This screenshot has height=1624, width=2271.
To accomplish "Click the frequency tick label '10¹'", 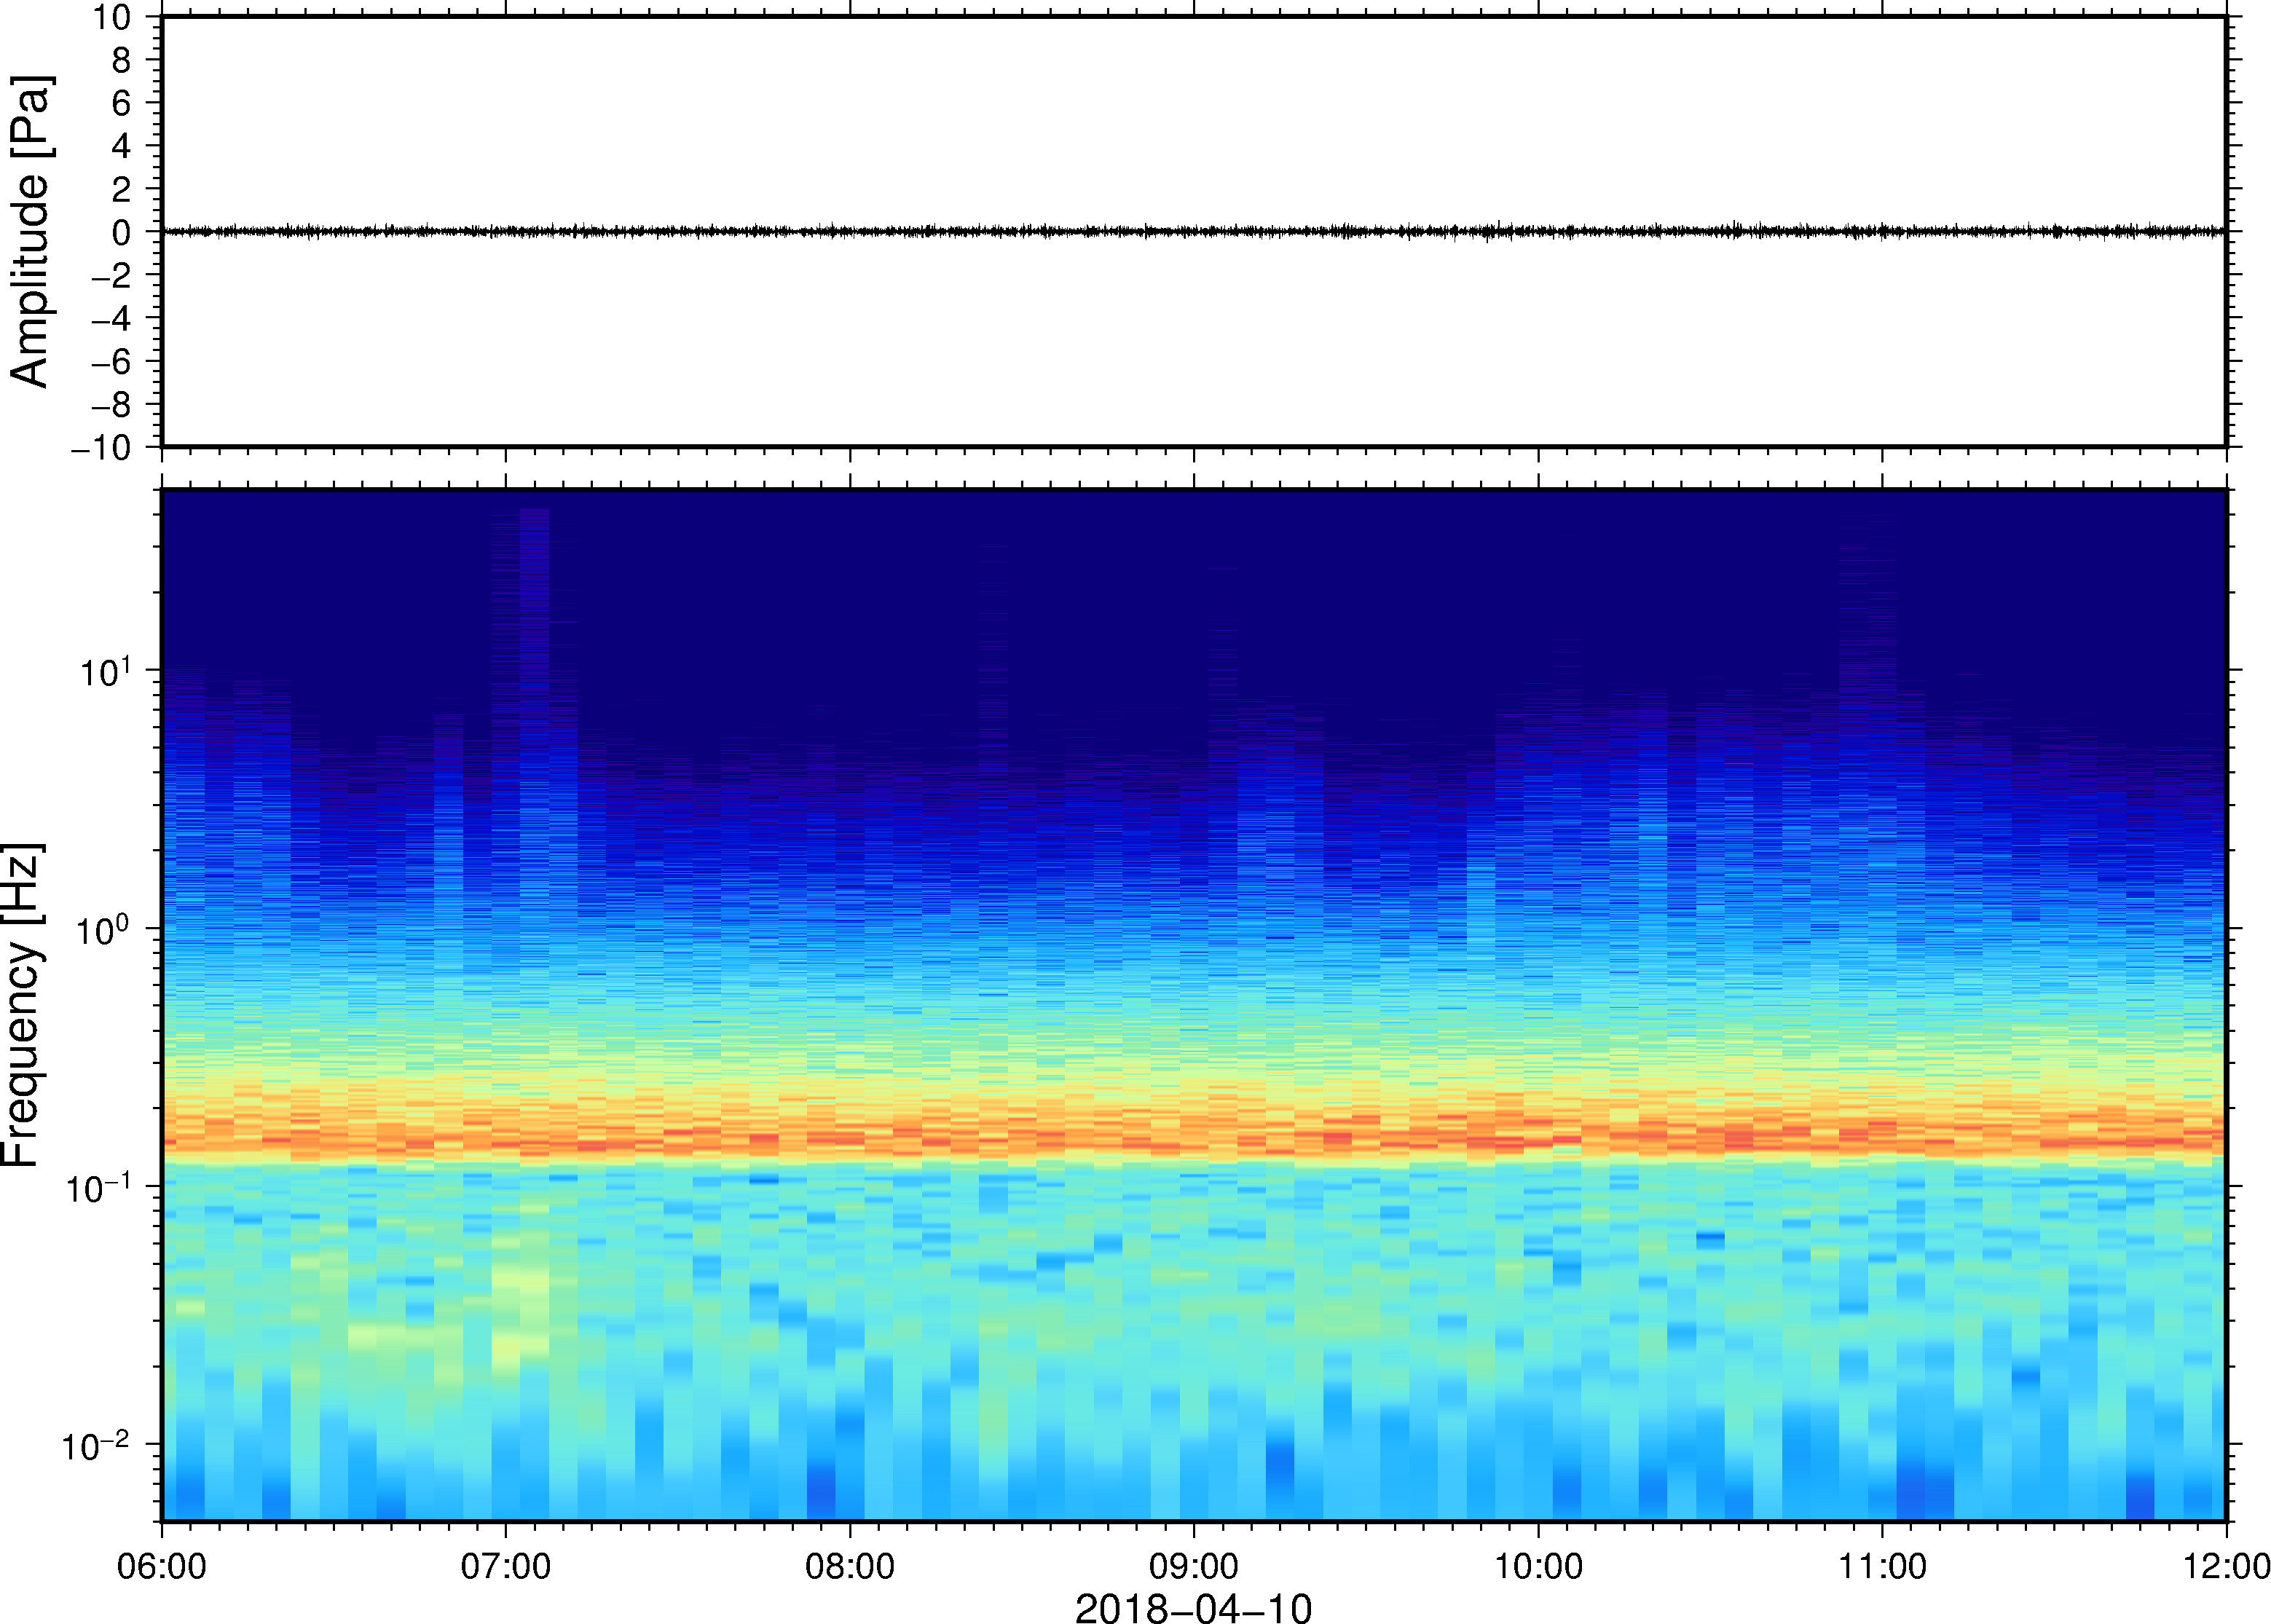I will tap(106, 671).
